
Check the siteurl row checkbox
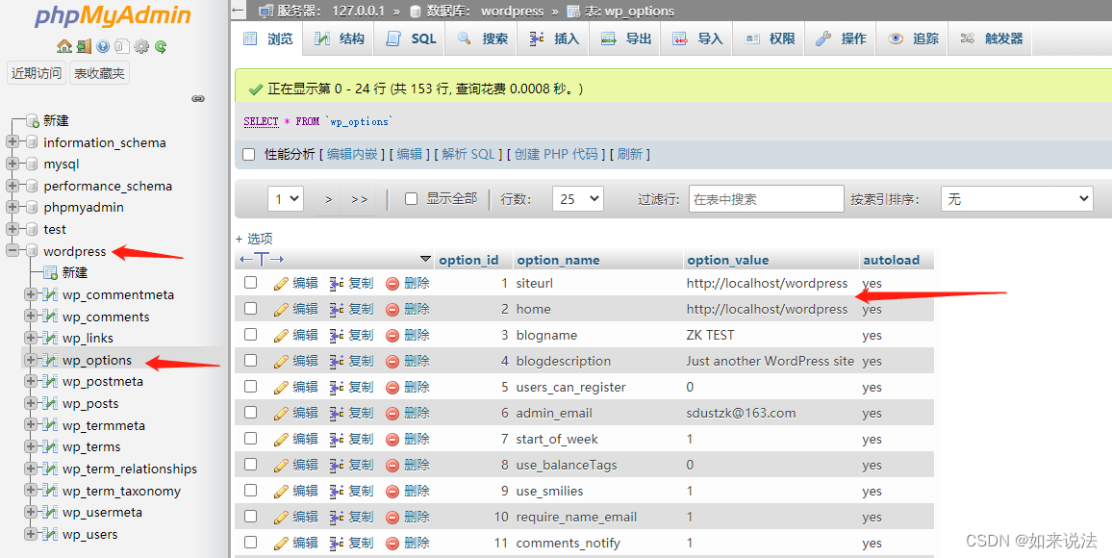point(250,283)
